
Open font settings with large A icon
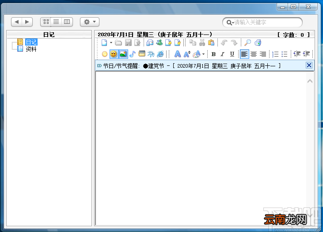tap(178, 54)
